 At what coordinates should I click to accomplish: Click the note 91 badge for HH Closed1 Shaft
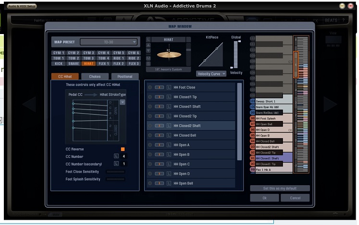click(252, 158)
